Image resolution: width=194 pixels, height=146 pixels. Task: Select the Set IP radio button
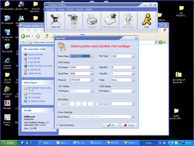click(59, 104)
